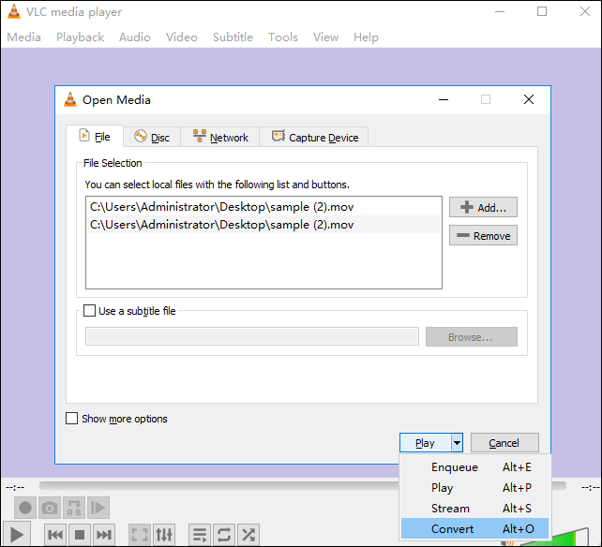Enable random shuffle playback
Image resolution: width=602 pixels, height=547 pixels.
248,535
